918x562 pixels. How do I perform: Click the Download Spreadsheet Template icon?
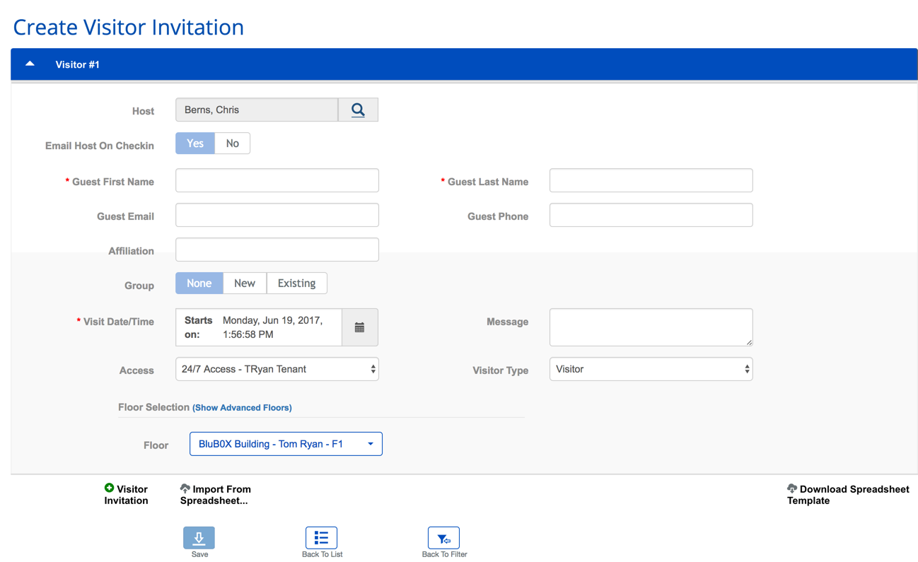click(791, 487)
